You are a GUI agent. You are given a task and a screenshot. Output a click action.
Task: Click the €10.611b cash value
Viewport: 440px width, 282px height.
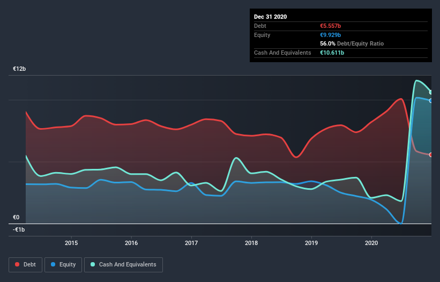[332, 53]
